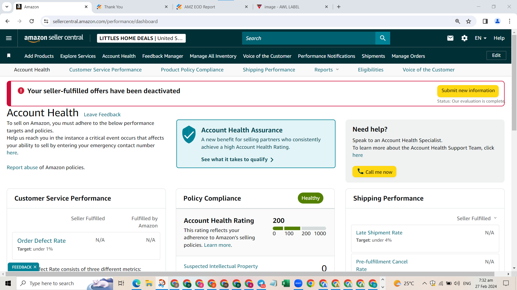Expand the Reports dropdown menu

tap(326, 70)
